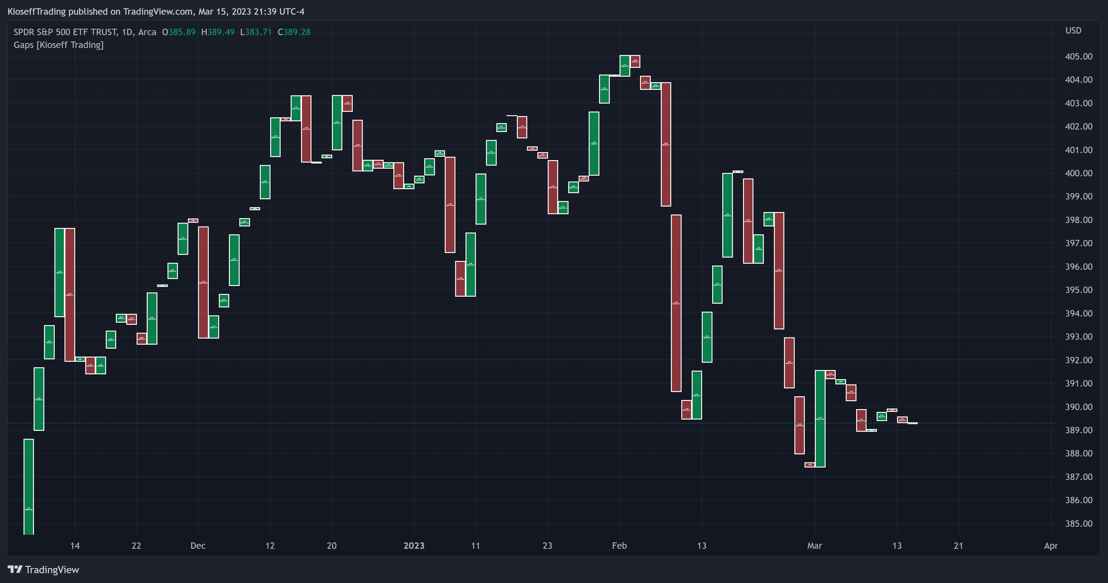1108x583 pixels.
Task: Click the 398.00 price axis label
Action: tap(1078, 220)
